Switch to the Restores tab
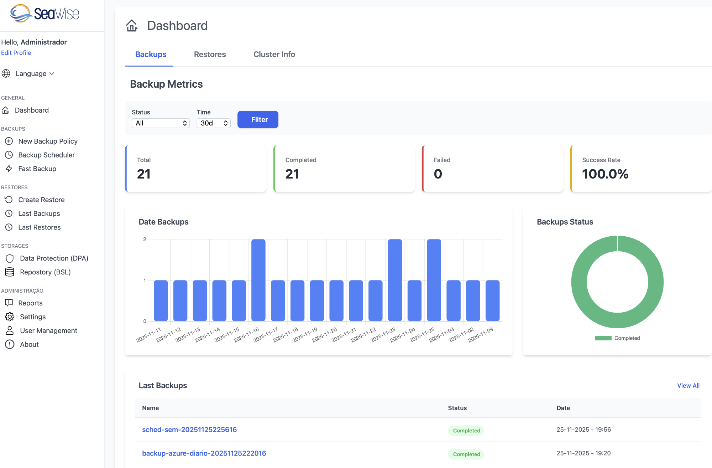 point(210,54)
